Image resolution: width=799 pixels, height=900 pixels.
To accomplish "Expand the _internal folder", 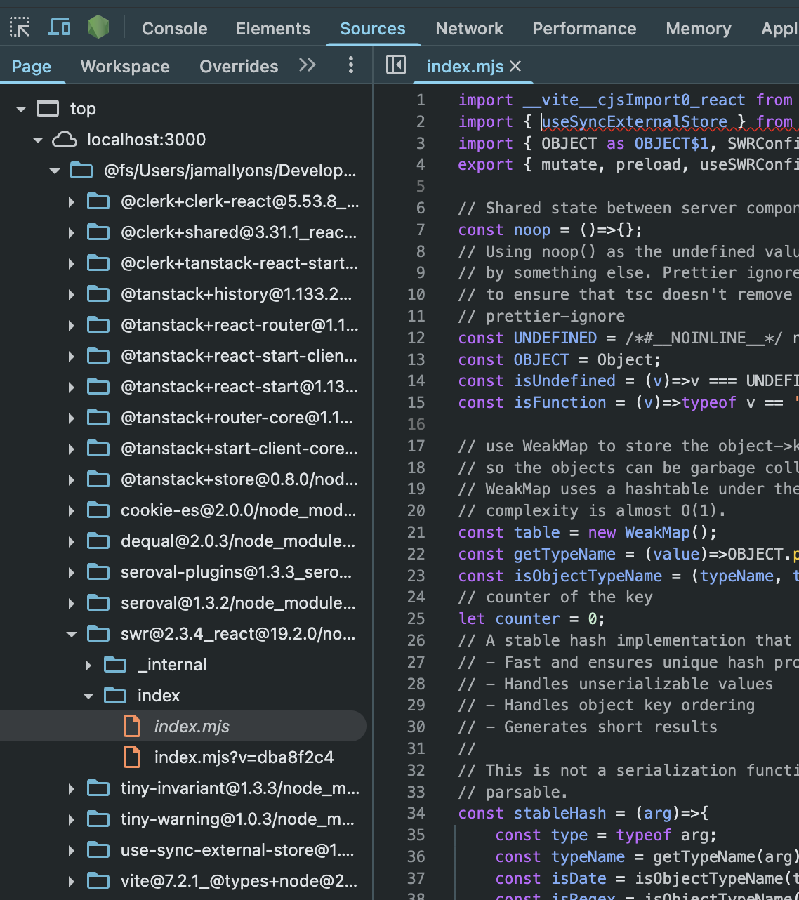I will [88, 665].
